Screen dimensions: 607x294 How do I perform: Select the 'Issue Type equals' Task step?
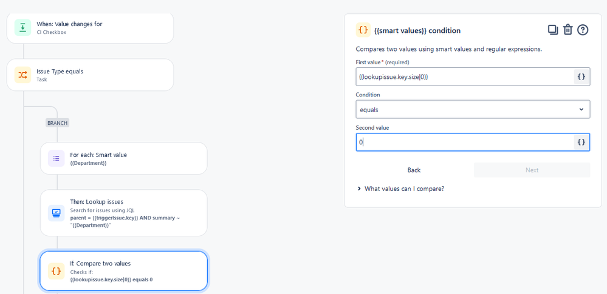(x=91, y=75)
